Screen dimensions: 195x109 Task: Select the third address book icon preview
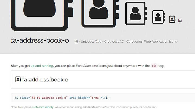point(136,14)
